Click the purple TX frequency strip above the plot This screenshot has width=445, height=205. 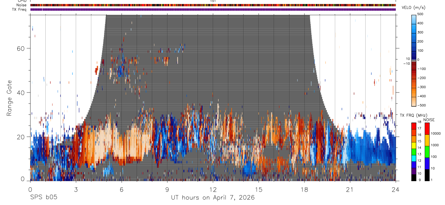pyautogui.click(x=213, y=9)
